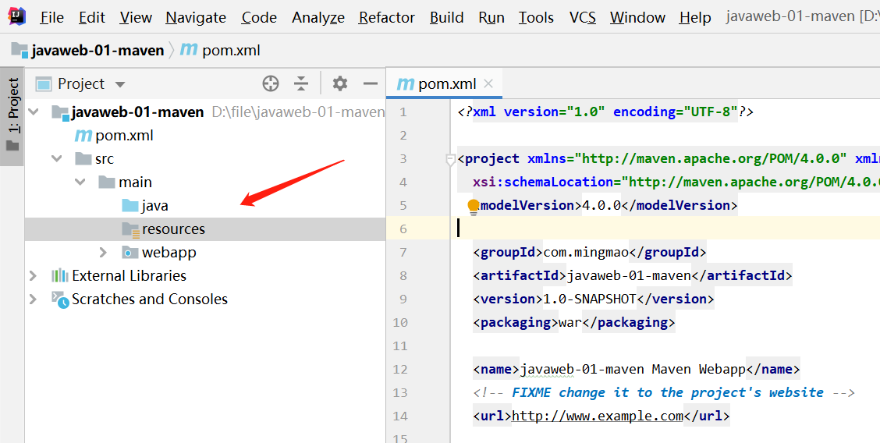Select the main folder

(x=135, y=183)
